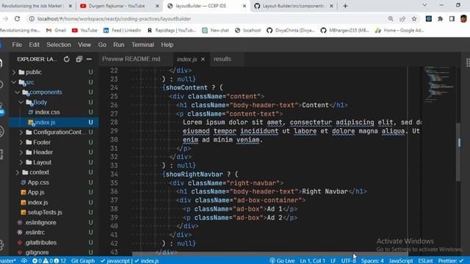Open the Selection menu

click(x=59, y=45)
